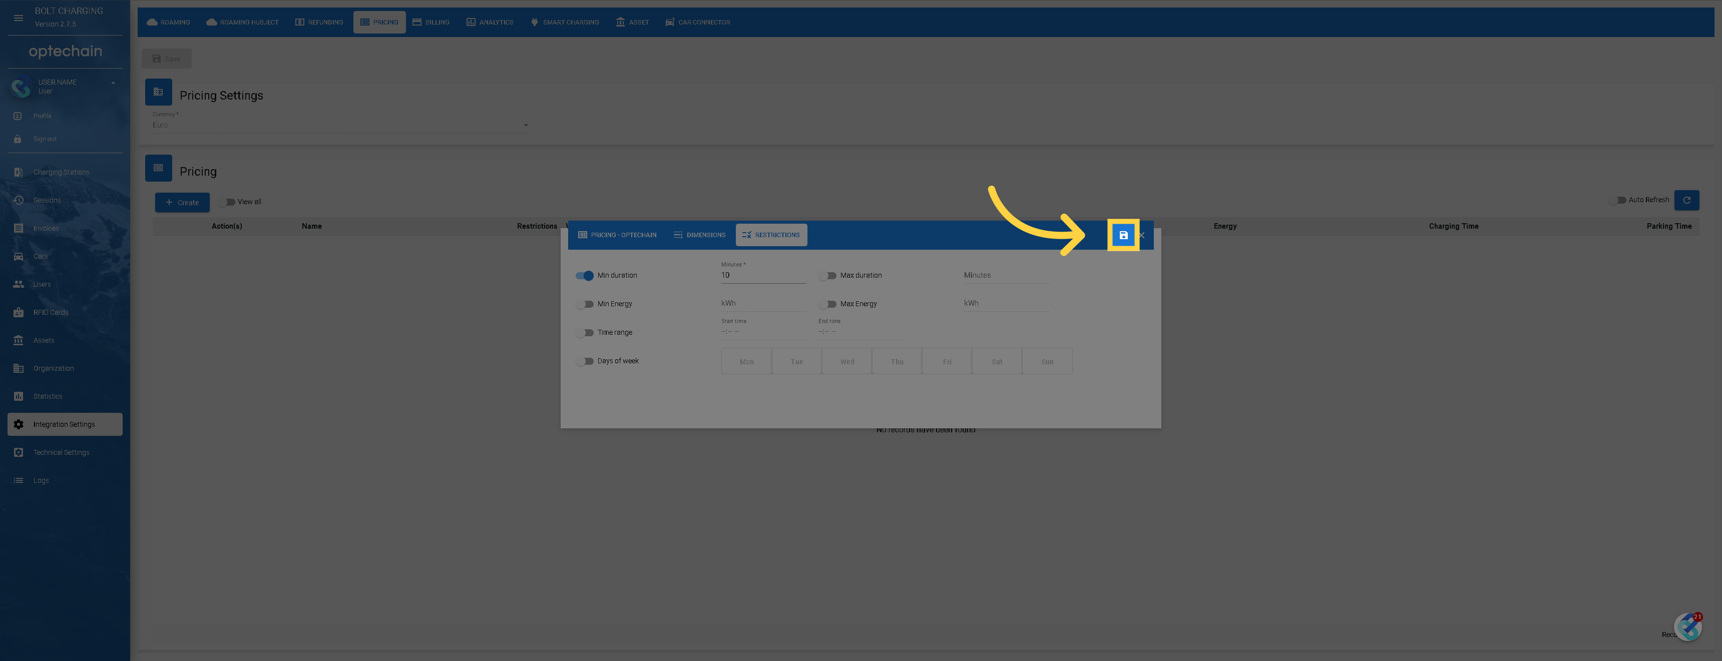
Task: Toggle the View all switch
Action: click(x=228, y=202)
